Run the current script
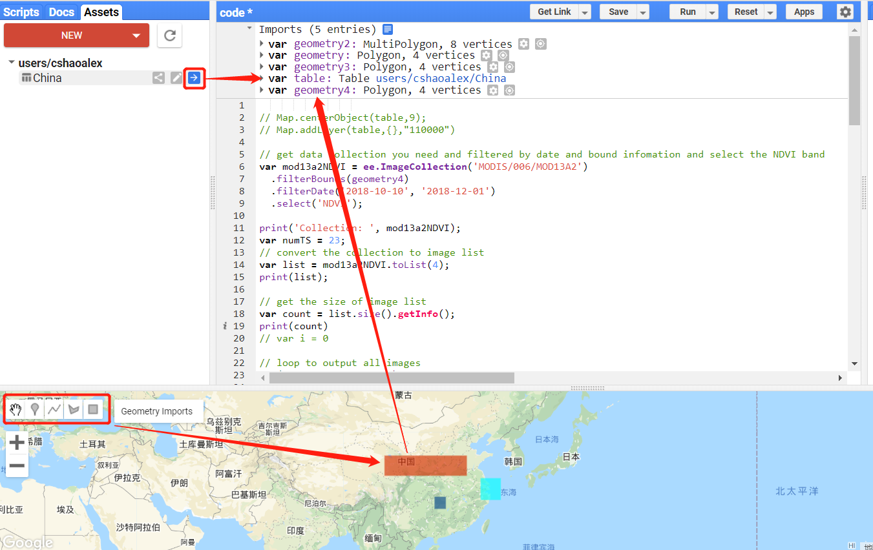This screenshot has height=550, width=873. [688, 11]
